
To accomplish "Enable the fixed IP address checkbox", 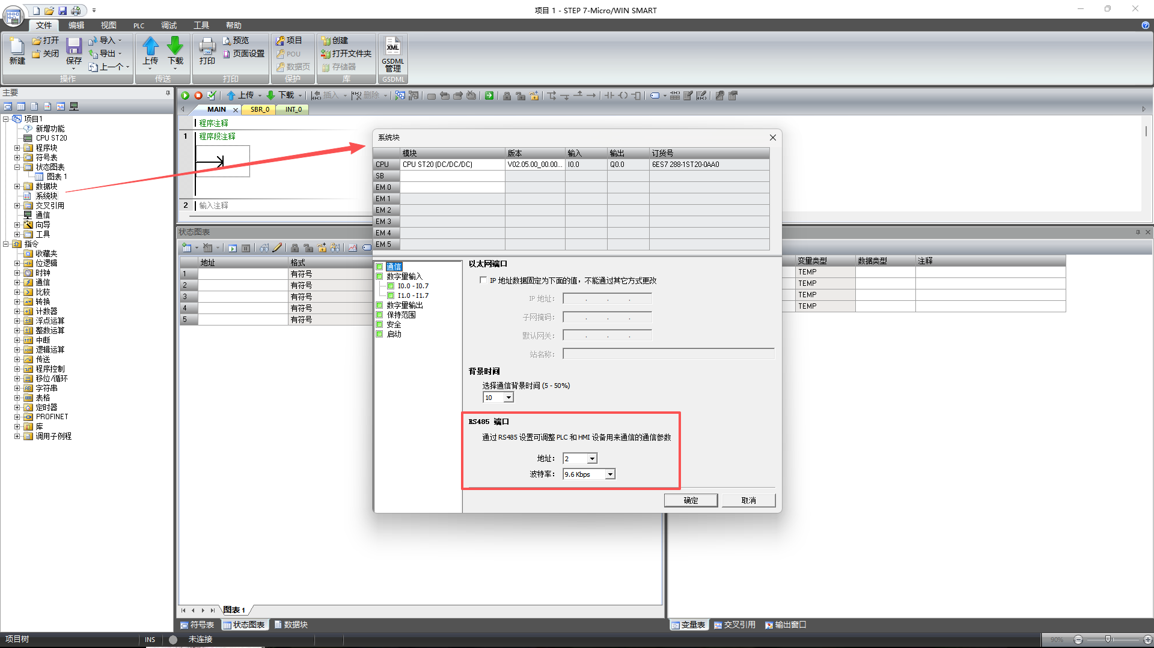I will [x=483, y=280].
